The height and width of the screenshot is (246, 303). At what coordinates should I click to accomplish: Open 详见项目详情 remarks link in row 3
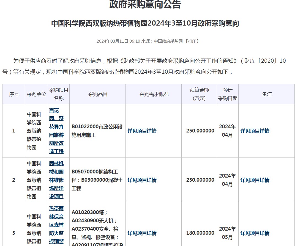[x=255, y=233]
